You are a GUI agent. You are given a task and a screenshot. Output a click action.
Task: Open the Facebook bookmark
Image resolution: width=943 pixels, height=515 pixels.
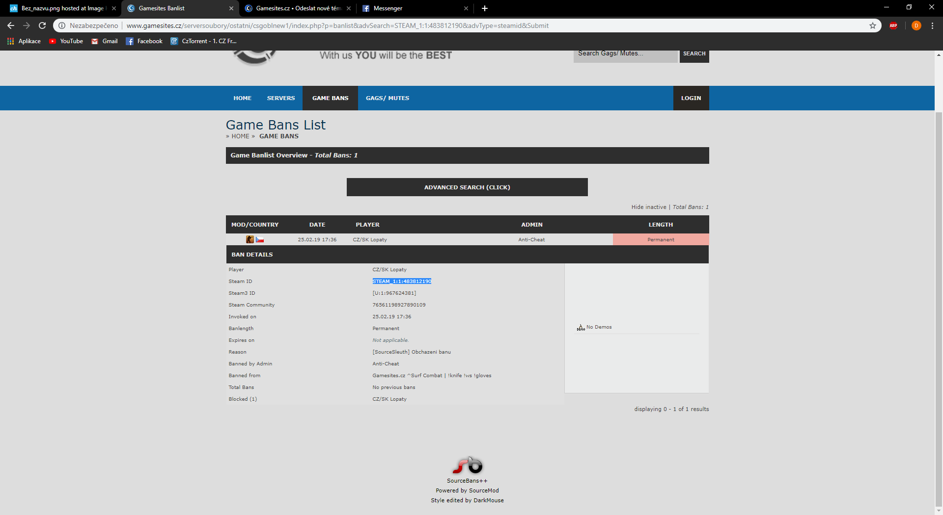pos(144,41)
